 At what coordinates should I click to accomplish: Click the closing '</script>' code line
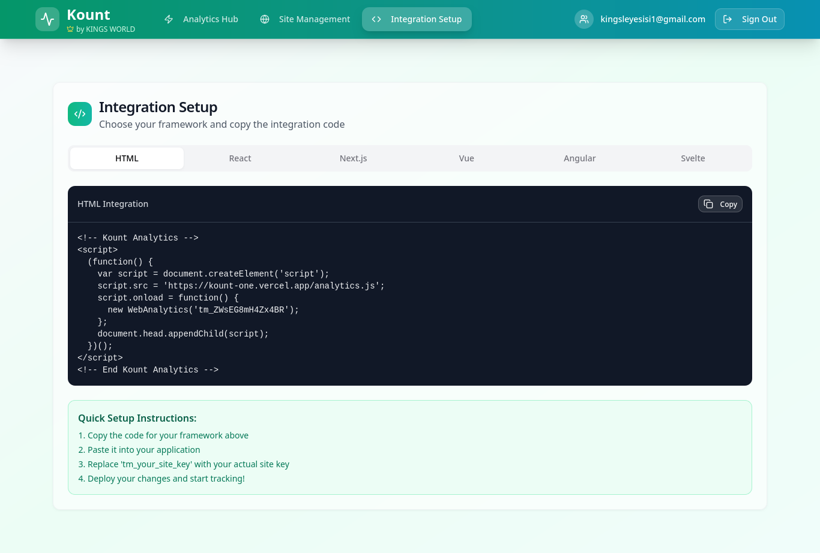tap(100, 357)
